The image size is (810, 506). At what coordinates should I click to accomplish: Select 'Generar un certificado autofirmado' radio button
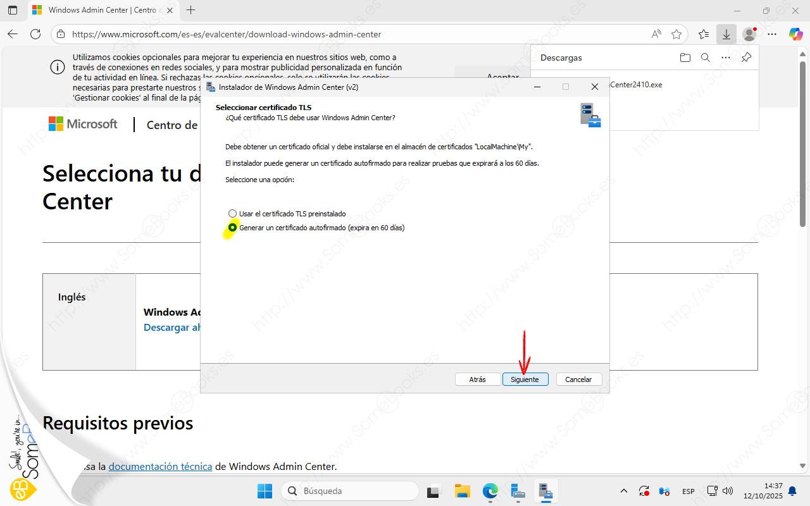pos(233,228)
